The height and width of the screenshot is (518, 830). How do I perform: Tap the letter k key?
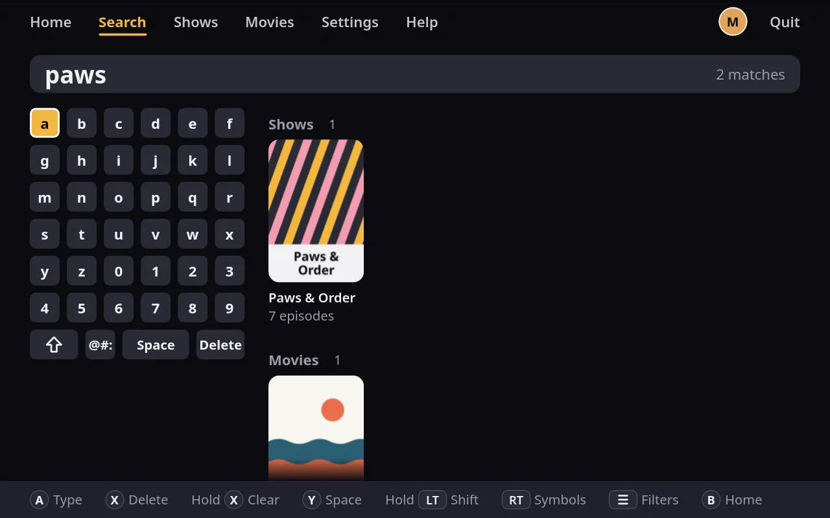193,160
